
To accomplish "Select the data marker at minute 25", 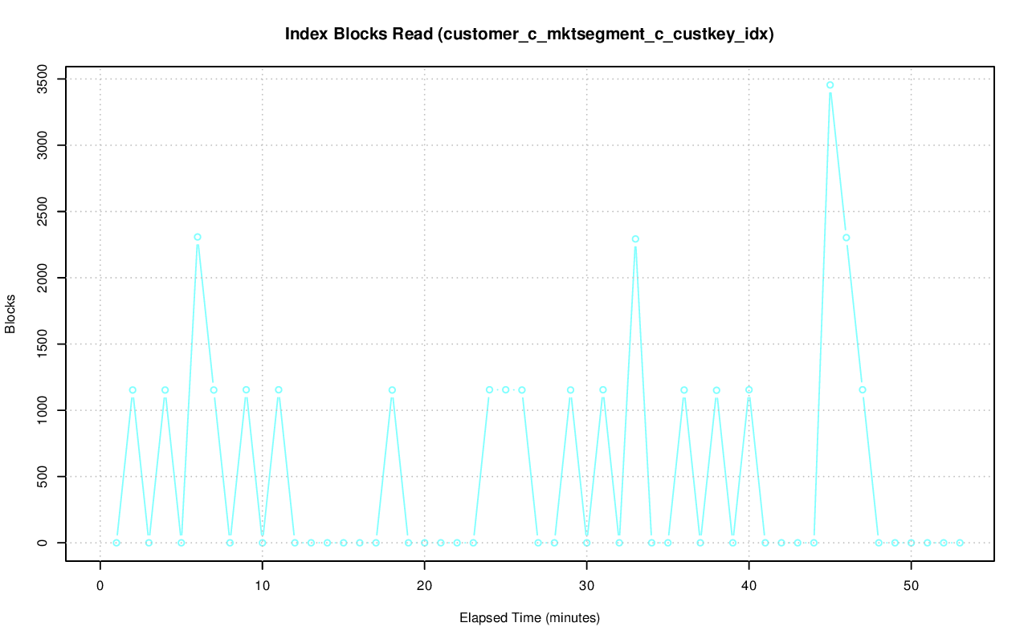I will [506, 390].
